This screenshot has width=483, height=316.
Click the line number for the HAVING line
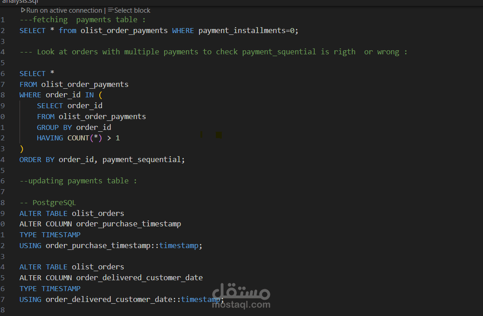2,138
